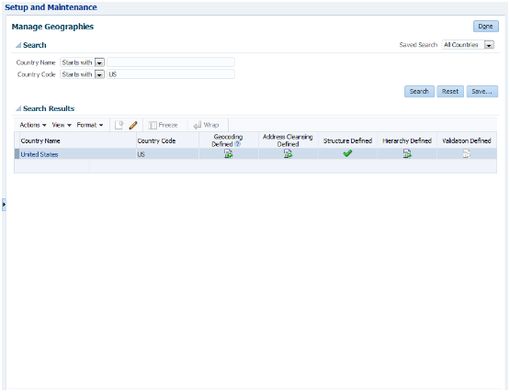Click the Country Code input field
Screen dimensions: 510x392
[171, 74]
